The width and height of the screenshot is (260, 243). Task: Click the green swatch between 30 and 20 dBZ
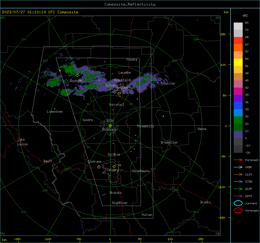pyautogui.click(x=238, y=120)
